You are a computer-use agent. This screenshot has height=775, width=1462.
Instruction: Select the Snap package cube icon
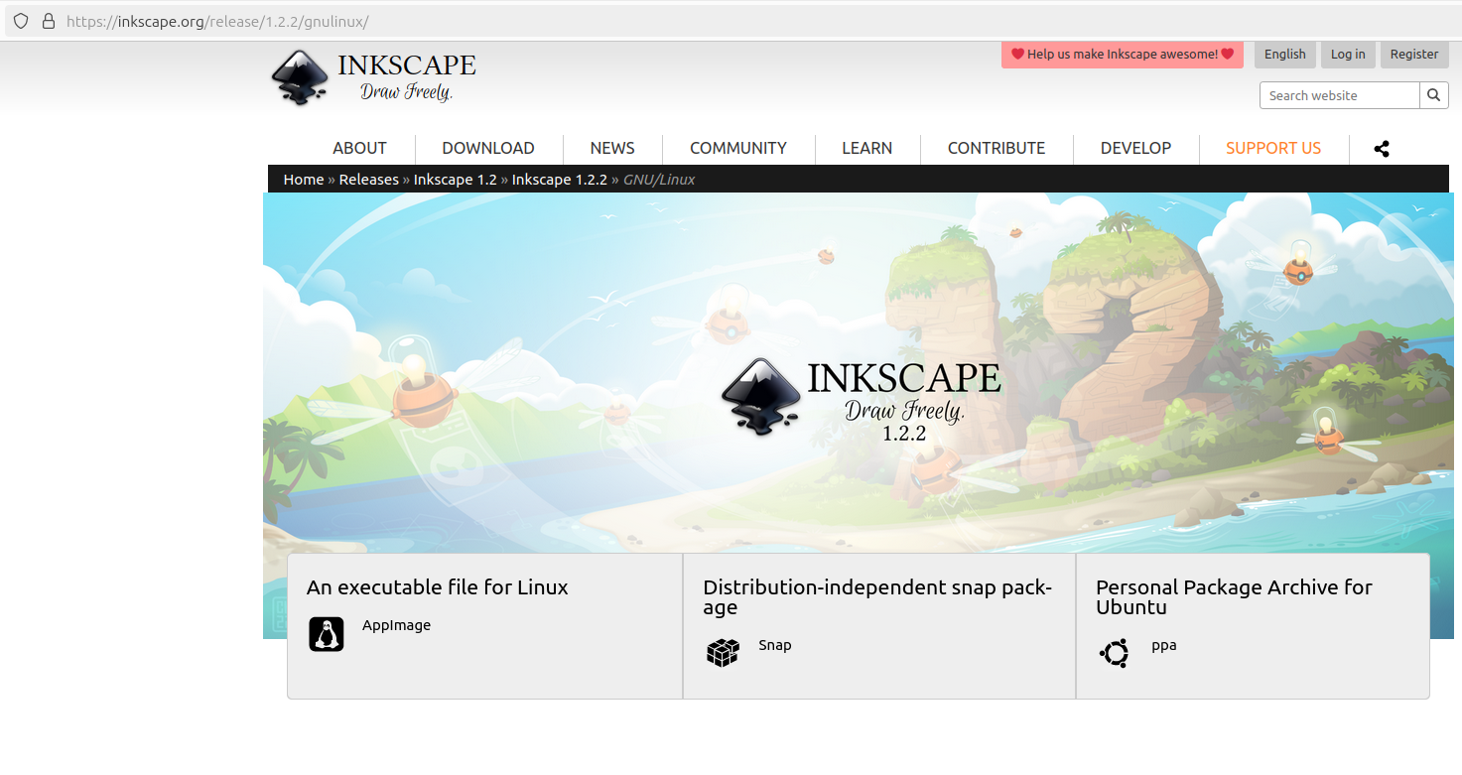[x=723, y=651]
